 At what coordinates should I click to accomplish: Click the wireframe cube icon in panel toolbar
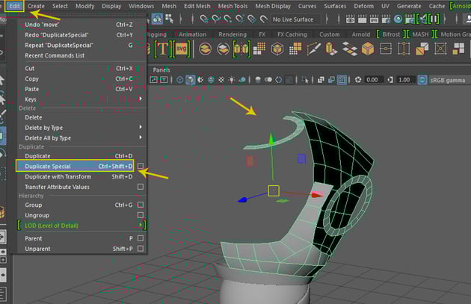click(x=178, y=80)
